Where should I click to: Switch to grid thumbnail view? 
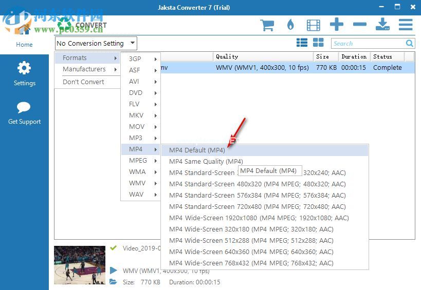[x=318, y=43]
